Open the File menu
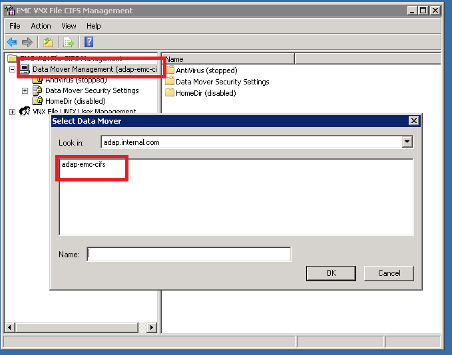 tap(15, 26)
